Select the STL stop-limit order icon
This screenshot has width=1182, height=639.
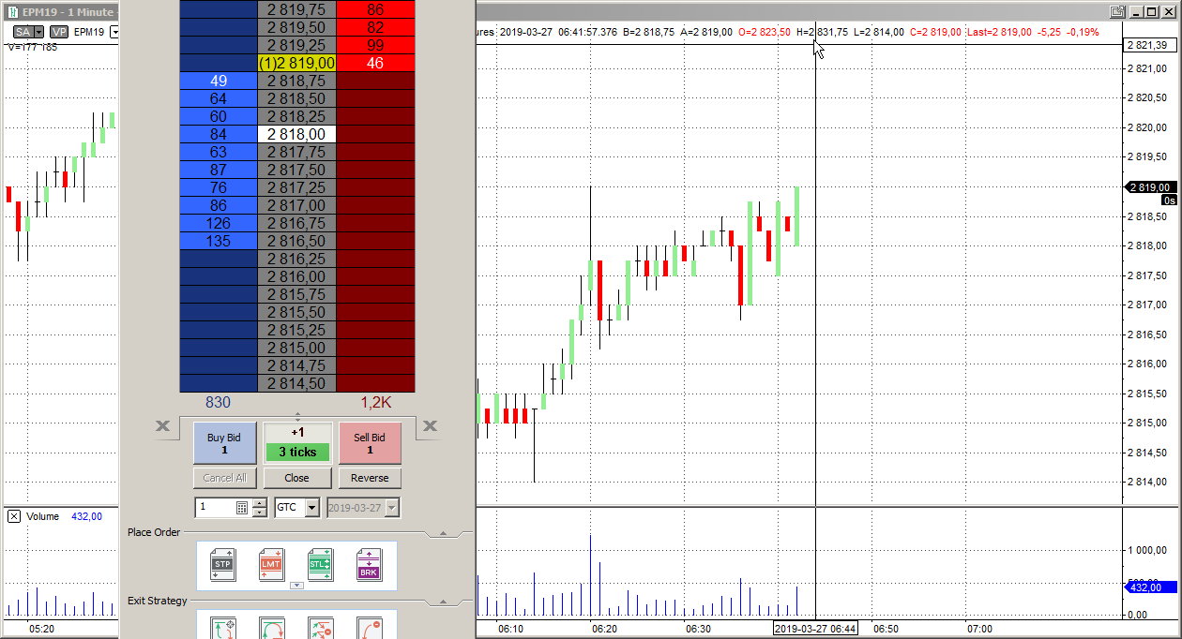pos(320,565)
